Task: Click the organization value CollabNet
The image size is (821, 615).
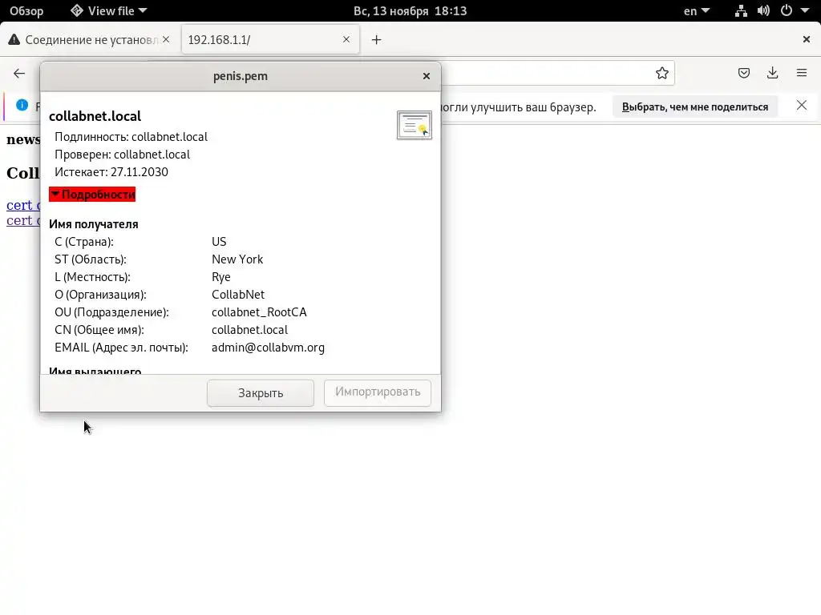Action: (x=237, y=295)
